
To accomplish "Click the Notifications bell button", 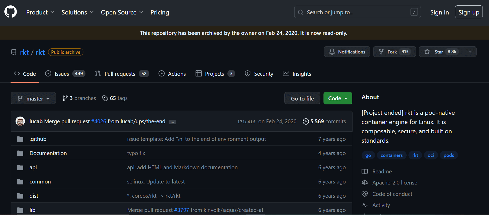I will pyautogui.click(x=347, y=52).
